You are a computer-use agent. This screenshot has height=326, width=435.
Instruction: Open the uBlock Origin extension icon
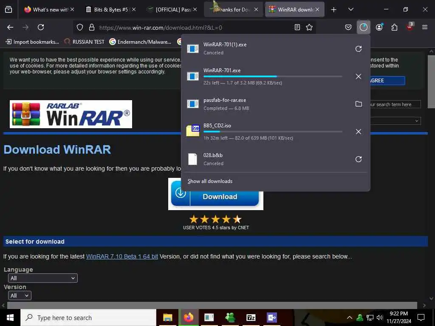pos(410,27)
